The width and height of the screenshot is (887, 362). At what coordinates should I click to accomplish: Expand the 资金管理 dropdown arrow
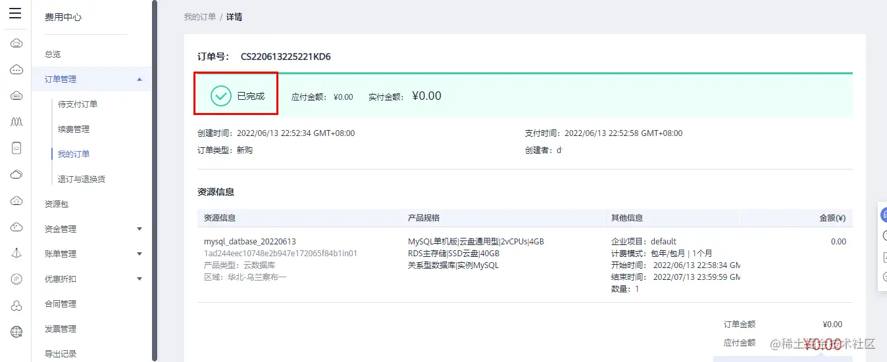139,229
